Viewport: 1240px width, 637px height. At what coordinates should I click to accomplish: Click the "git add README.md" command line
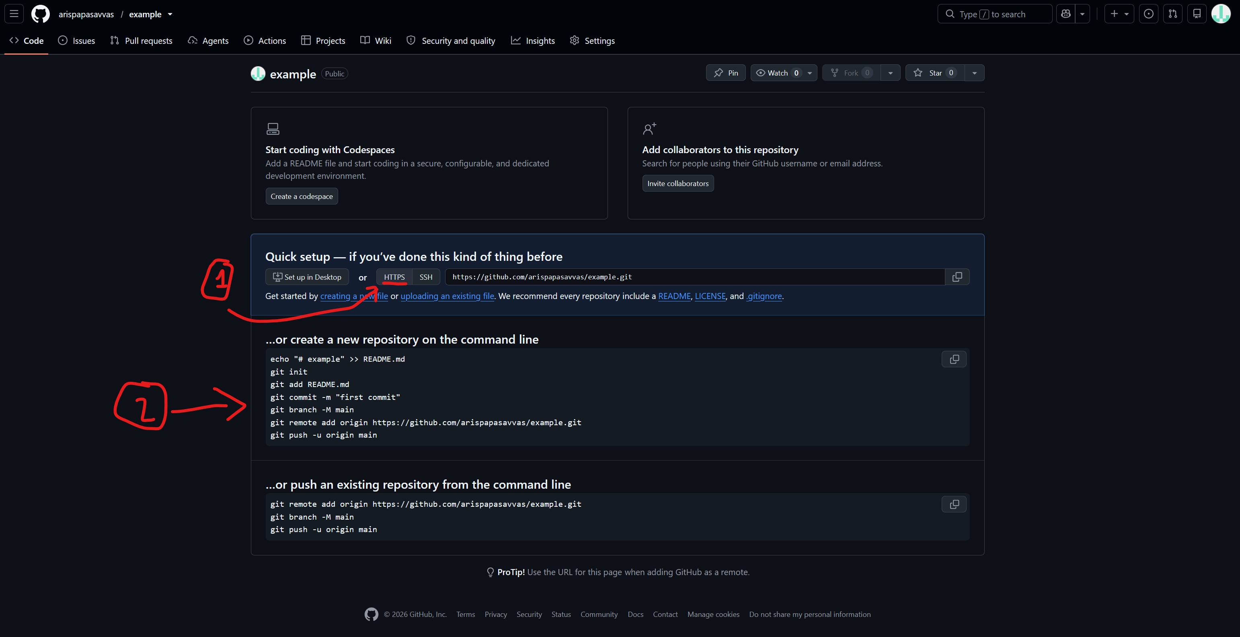[310, 385]
